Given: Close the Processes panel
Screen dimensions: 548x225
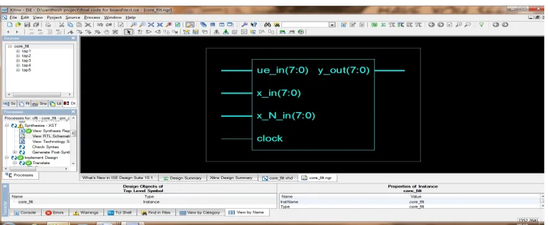Looking at the screenshot, I should (73, 112).
